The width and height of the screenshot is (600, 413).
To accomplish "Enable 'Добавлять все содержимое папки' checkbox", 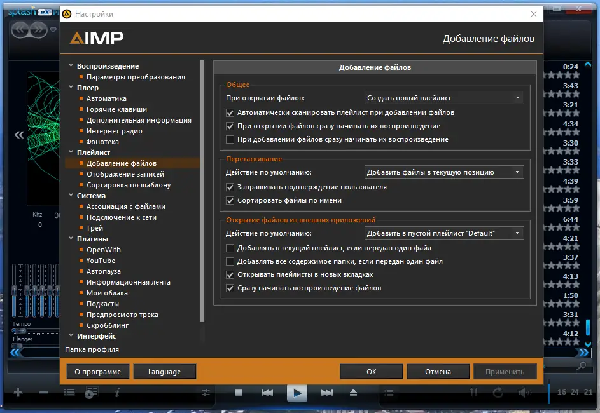I will [x=230, y=262].
